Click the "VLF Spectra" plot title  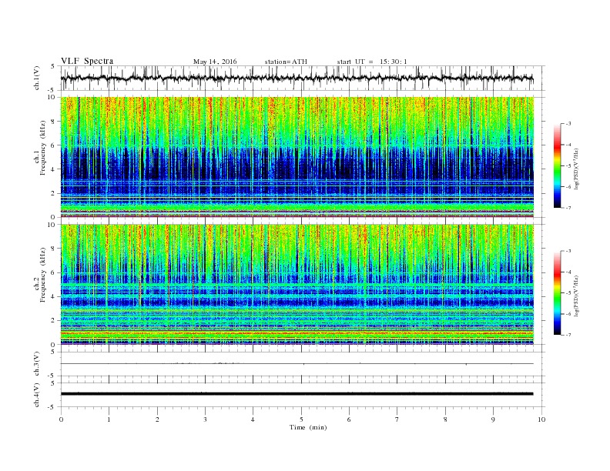click(x=87, y=61)
